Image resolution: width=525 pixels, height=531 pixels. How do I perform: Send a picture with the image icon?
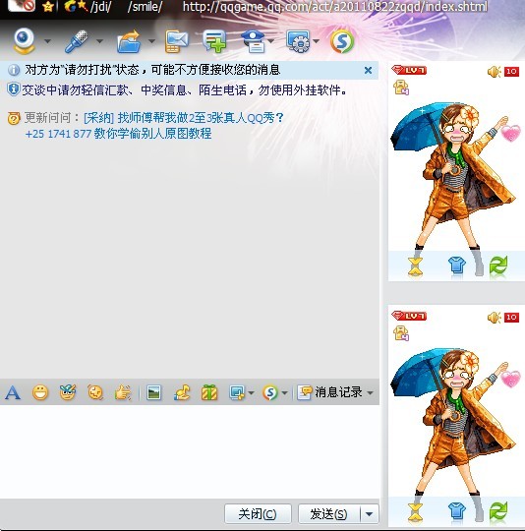(x=153, y=392)
